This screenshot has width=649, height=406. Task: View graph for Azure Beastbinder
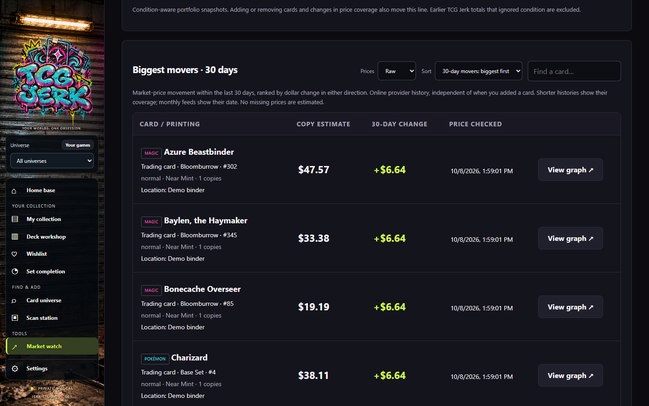[571, 170]
